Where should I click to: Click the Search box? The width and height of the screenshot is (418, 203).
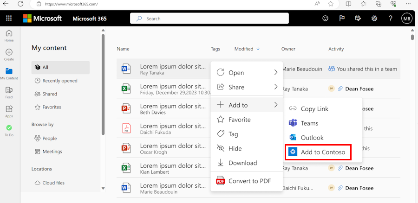pyautogui.click(x=209, y=19)
